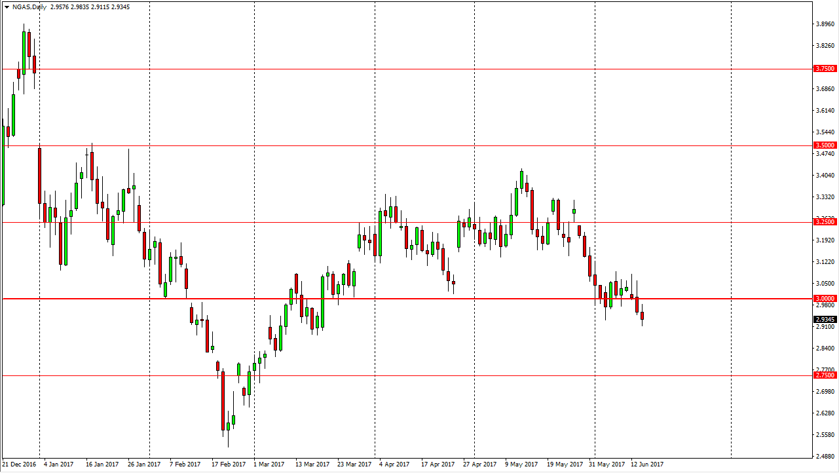Click the NGAS,Daily chart title text
Image resolution: width=839 pixels, height=473 pixels.
click(28, 7)
